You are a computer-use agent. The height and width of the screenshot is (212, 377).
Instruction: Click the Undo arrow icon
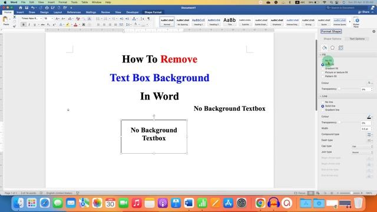(x=33, y=8)
